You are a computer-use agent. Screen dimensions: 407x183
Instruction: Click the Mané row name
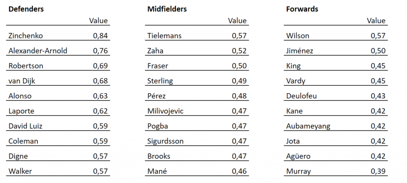[157, 171]
